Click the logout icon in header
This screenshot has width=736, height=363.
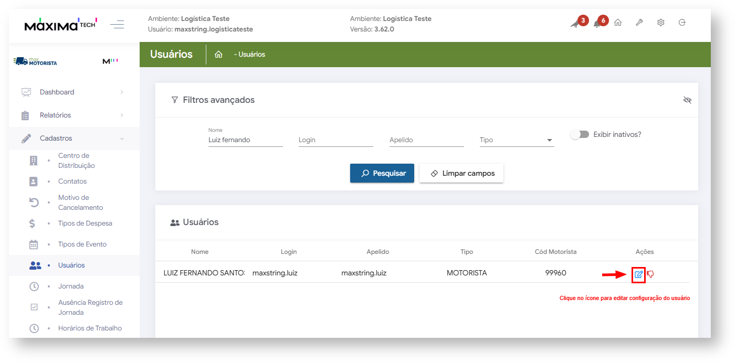tap(682, 23)
